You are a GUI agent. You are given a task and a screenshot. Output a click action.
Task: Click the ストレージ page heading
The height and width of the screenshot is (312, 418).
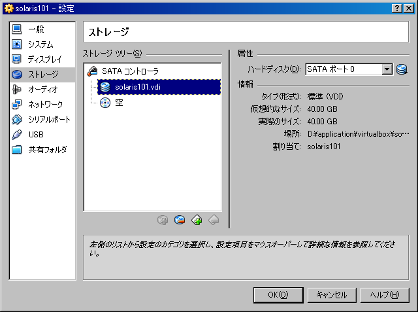coord(109,32)
